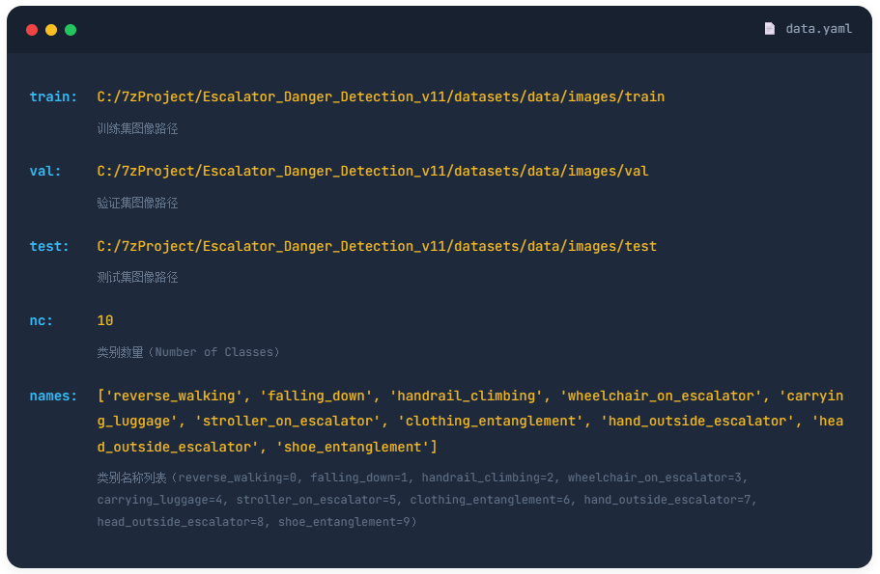Click the train images path value
The width and height of the screenshot is (880, 574).
(381, 96)
